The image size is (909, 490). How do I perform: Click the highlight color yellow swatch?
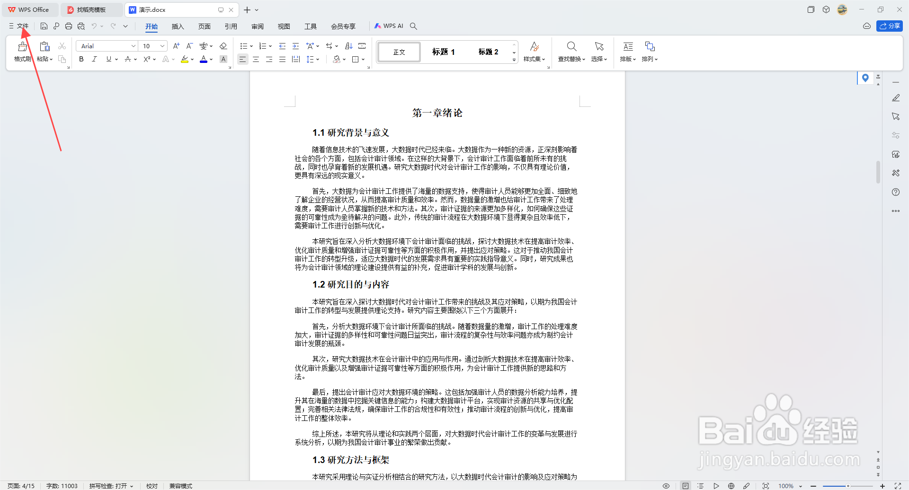185,59
